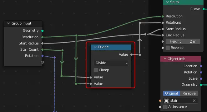Screen dimensions: 207x112
Task: Click the empty socket at bottom of Group Input
Action: [43, 62]
